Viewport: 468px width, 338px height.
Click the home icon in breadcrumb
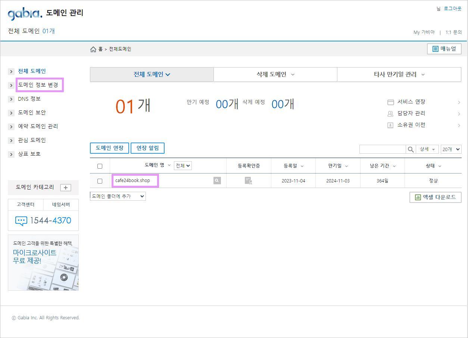(x=93, y=49)
